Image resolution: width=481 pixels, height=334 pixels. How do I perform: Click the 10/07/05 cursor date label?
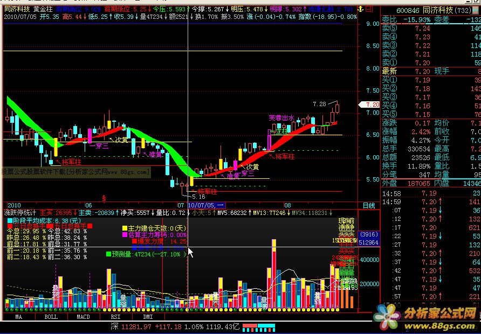(x=206, y=205)
